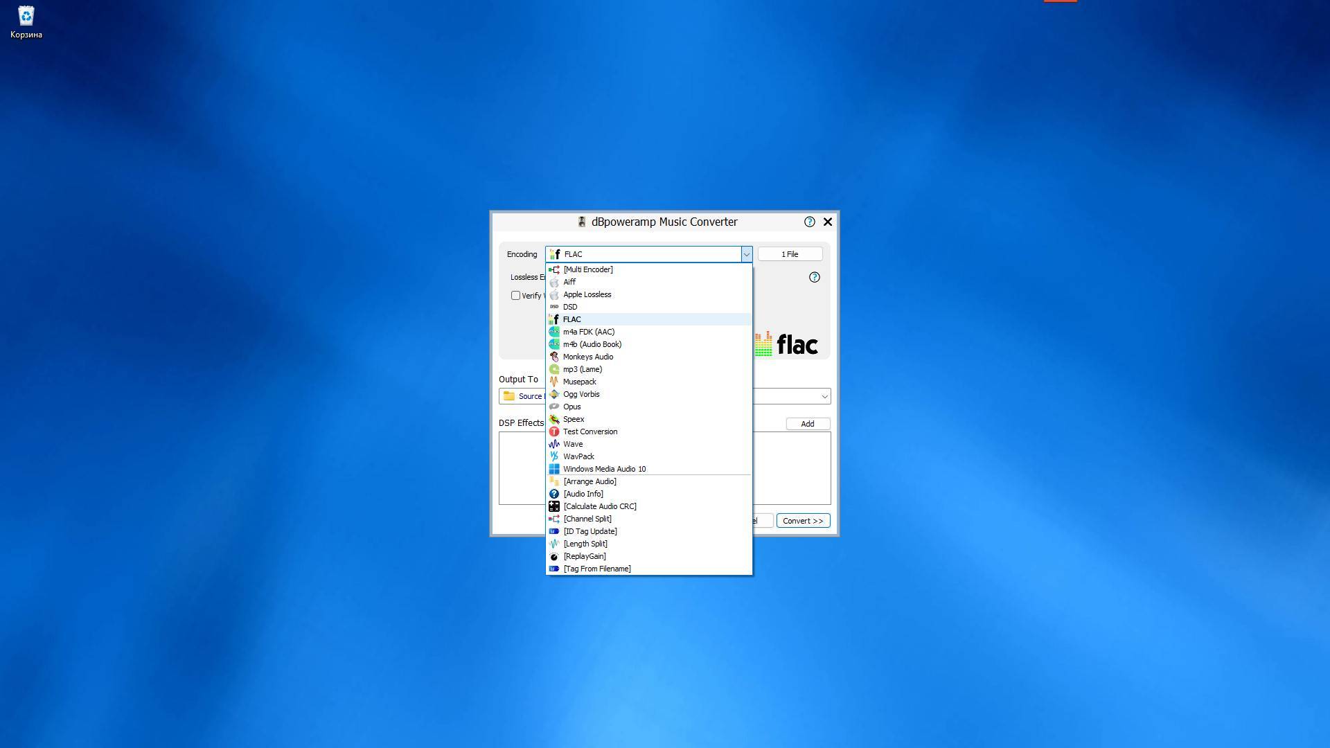The image size is (1330, 748).
Task: Choose Monkeys Audio encoder
Action: pyautogui.click(x=649, y=357)
